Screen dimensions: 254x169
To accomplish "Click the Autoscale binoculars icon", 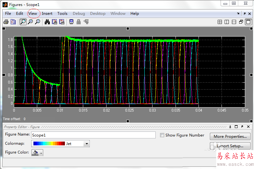I will (x=47, y=22).
